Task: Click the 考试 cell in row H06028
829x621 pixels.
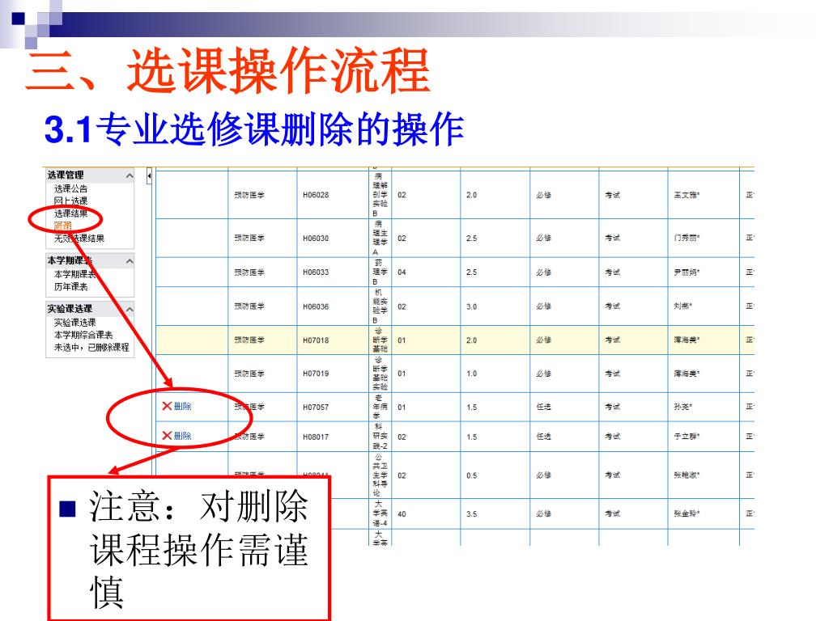Action: pos(612,195)
